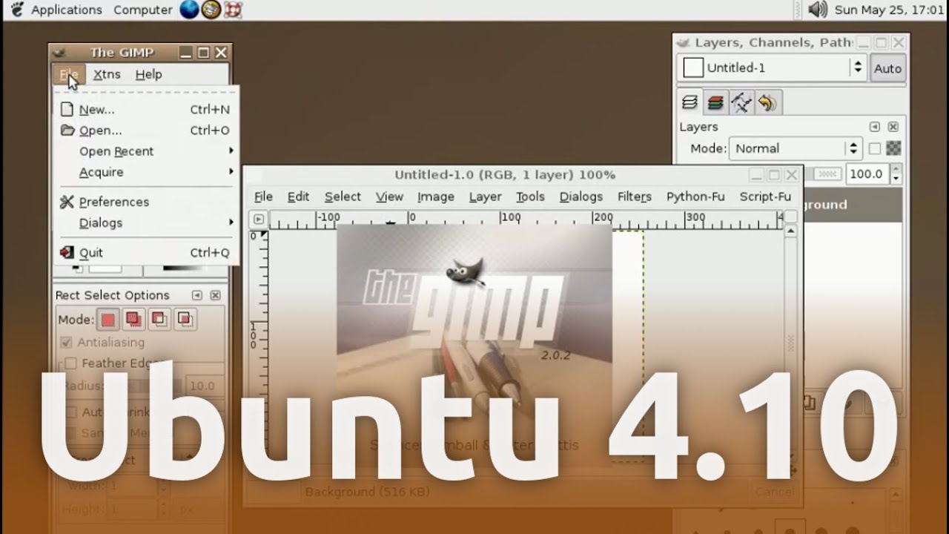Image resolution: width=949 pixels, height=534 pixels.
Task: Enable the Feather Edges checkbox
Action: pos(70,363)
